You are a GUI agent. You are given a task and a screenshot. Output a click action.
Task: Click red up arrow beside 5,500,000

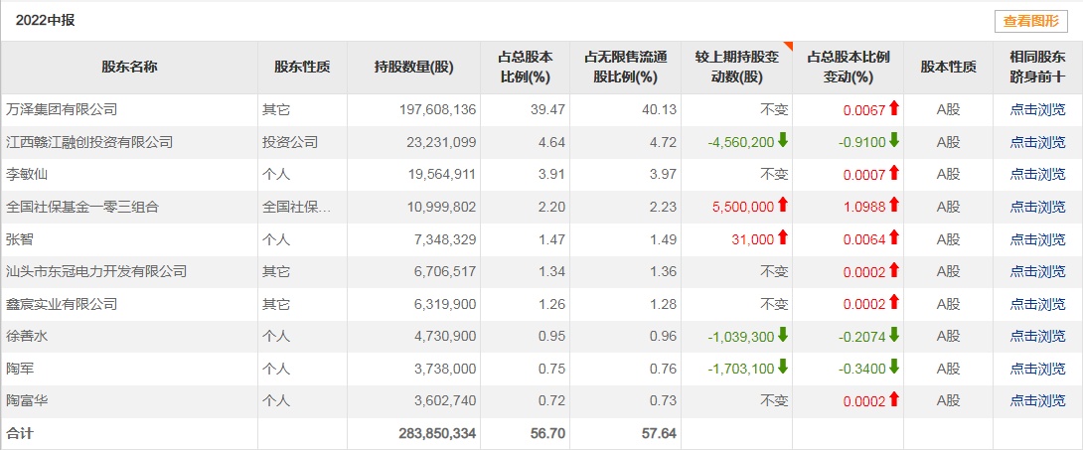pos(783,206)
